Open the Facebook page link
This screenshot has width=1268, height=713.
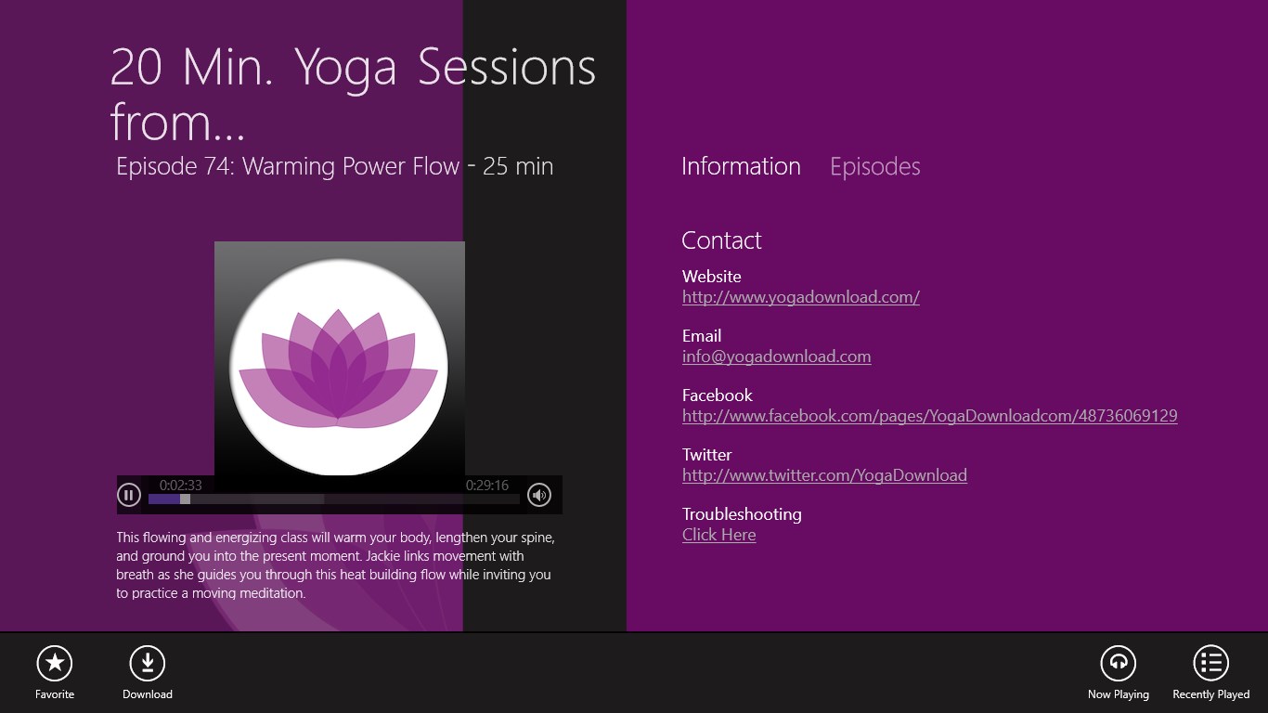929,416
